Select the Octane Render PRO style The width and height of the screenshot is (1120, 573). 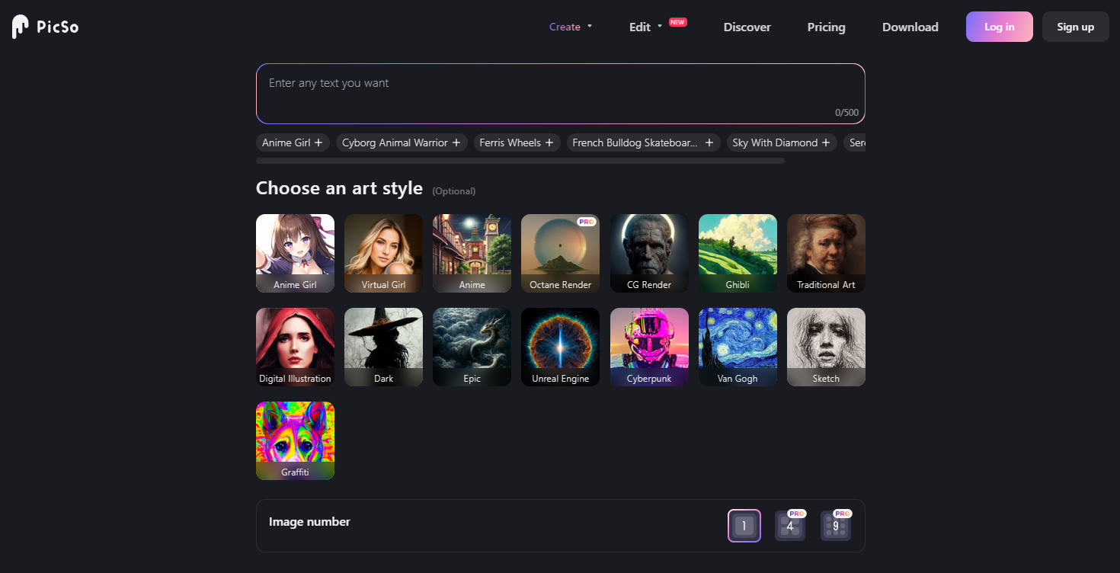coord(560,253)
